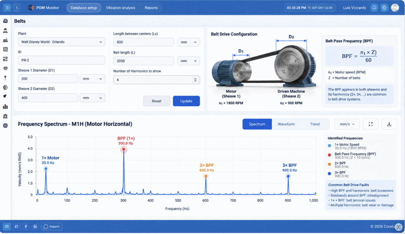Click the 3× BPF dark blue legend swatch
This screenshot has width=405, height=234.
[329, 173]
